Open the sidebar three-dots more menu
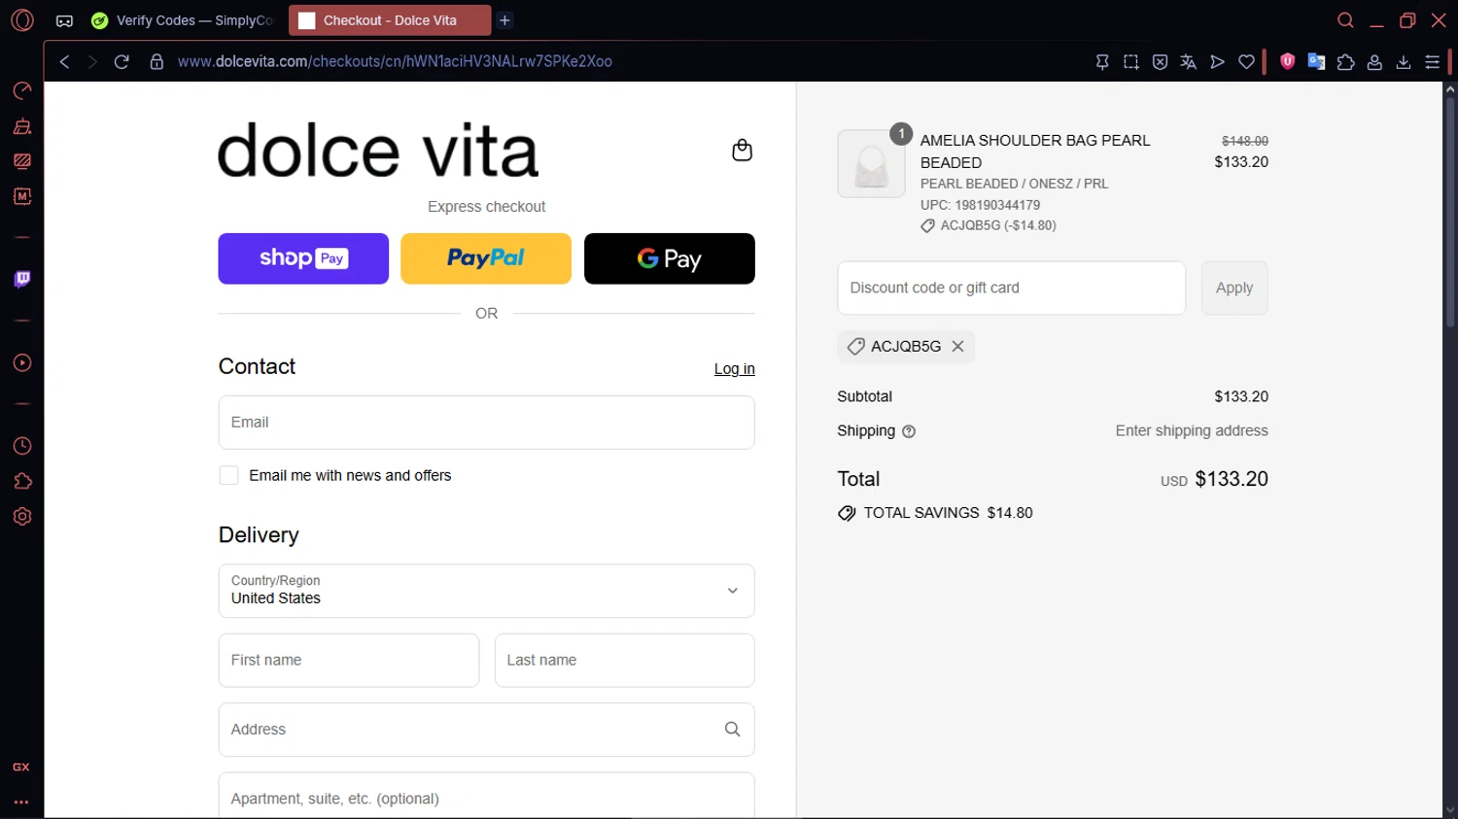 pyautogui.click(x=21, y=802)
